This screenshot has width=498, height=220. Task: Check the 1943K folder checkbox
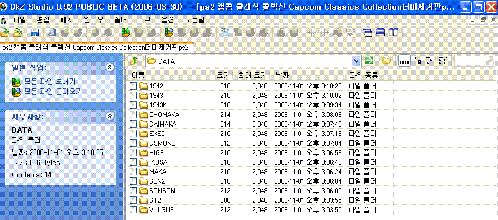pyautogui.click(x=134, y=105)
